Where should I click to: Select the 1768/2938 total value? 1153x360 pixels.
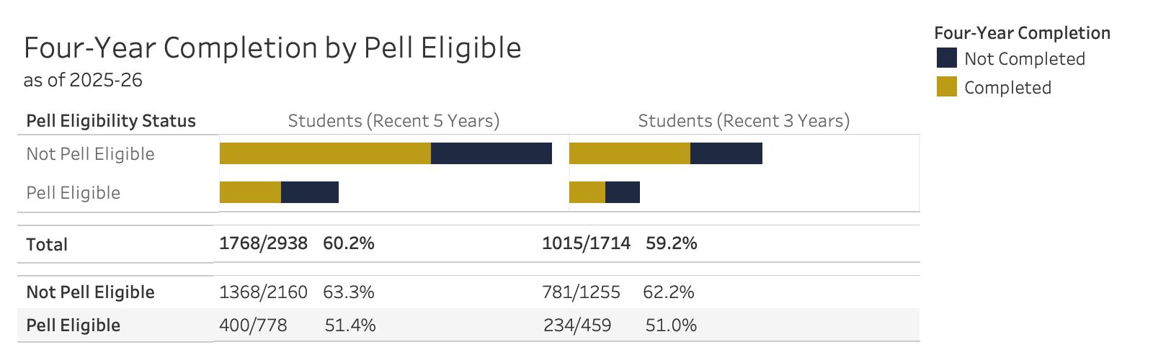(263, 243)
